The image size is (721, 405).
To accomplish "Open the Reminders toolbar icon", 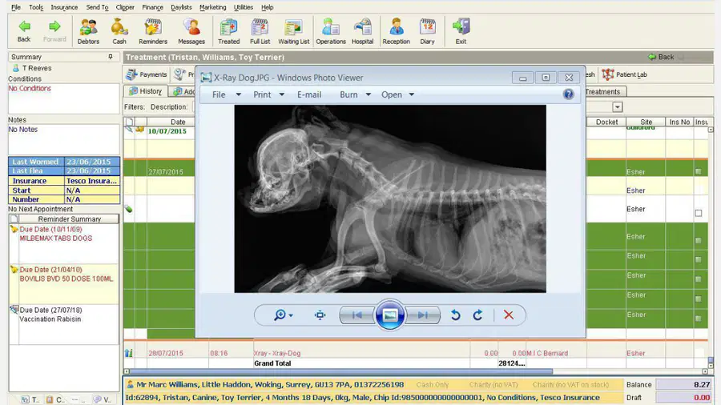I will 153,31.
